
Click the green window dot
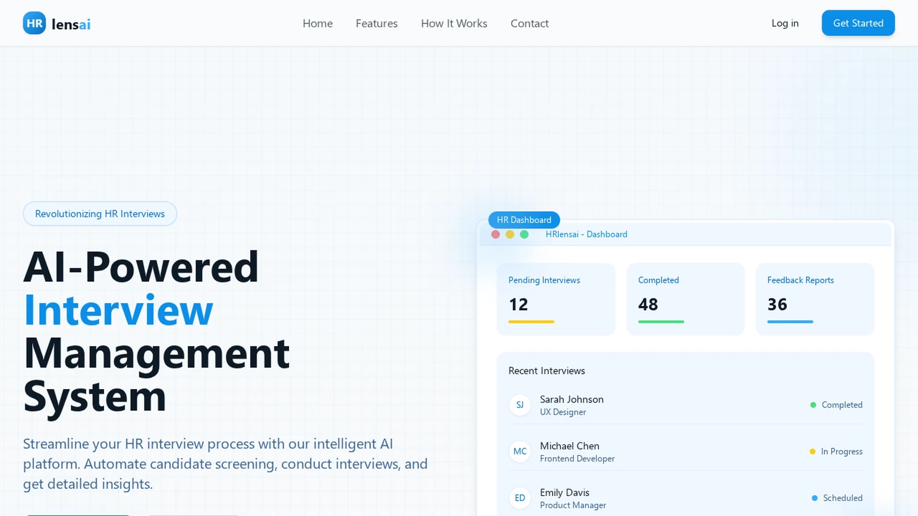pos(524,234)
